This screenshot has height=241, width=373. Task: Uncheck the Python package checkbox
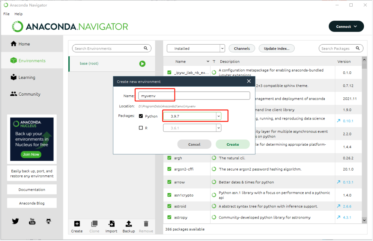point(141,116)
